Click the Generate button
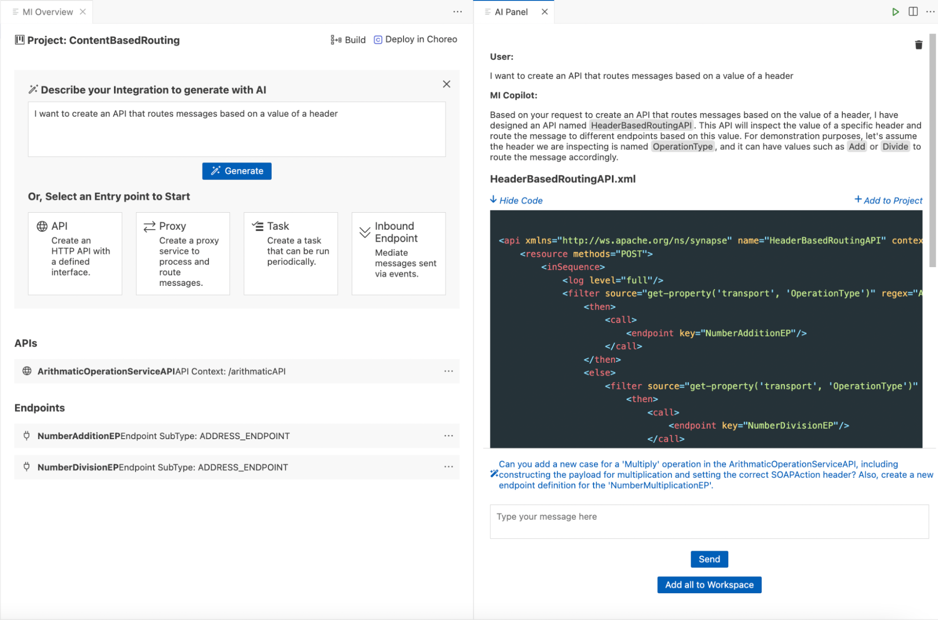Image resolution: width=938 pixels, height=620 pixels. (236, 171)
